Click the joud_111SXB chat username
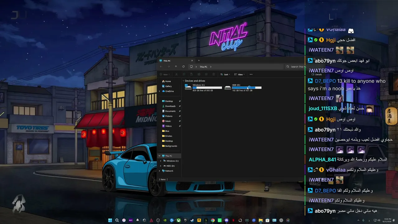The width and height of the screenshot is (398, 224). click(x=323, y=109)
